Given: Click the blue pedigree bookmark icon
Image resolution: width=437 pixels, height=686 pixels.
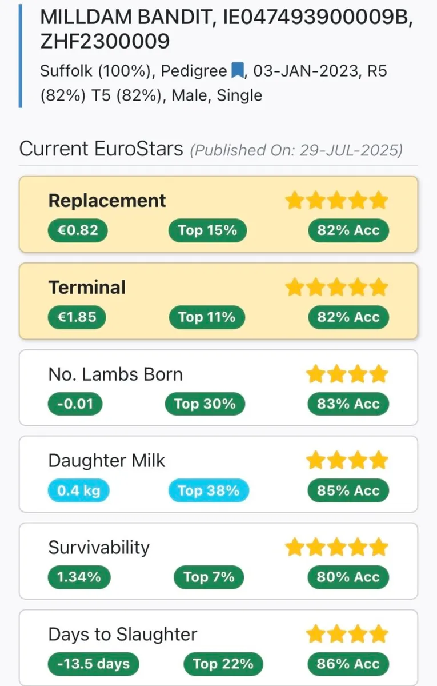Looking at the screenshot, I should click(x=237, y=71).
